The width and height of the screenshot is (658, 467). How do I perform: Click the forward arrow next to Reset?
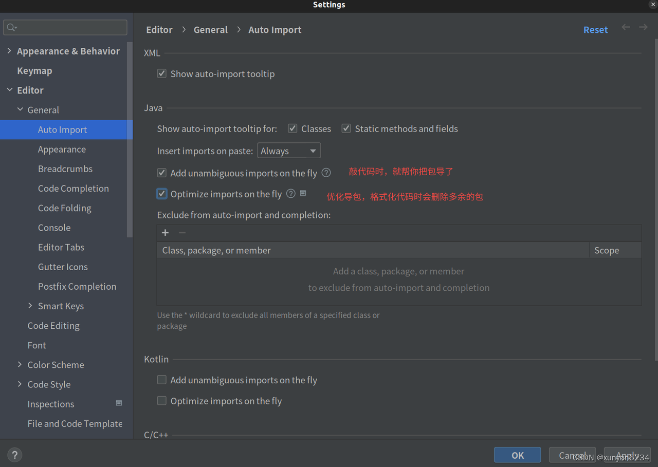[643, 27]
